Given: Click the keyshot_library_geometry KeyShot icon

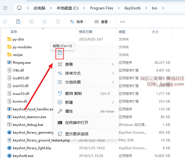Looking at the screenshot, I should [x=9, y=132].
